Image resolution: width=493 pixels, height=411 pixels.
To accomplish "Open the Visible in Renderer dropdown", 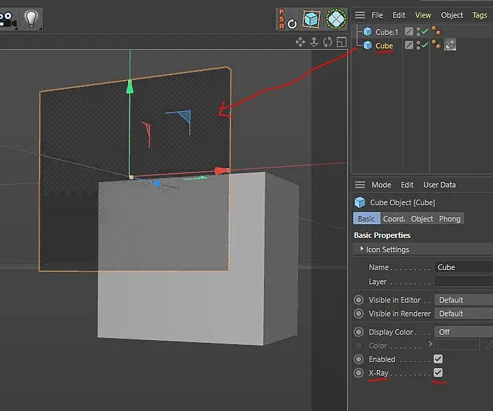I will tap(464, 314).
